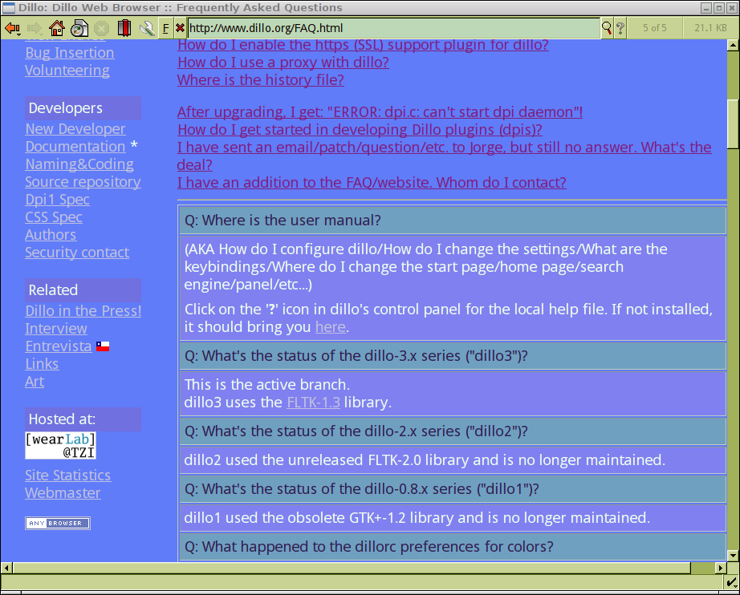Open the Entrevista link in Related

pos(59,346)
